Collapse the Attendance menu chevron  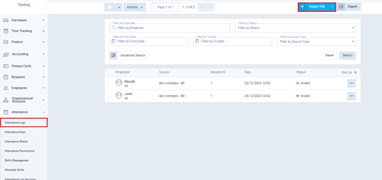(43, 112)
